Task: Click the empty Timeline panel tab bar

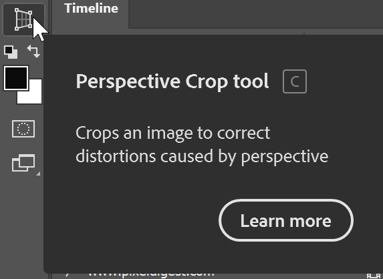Action: pyautogui.click(x=256, y=14)
